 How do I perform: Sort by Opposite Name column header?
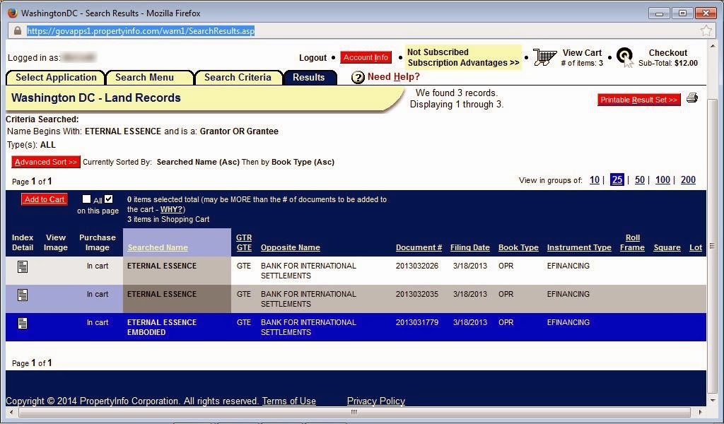point(291,248)
